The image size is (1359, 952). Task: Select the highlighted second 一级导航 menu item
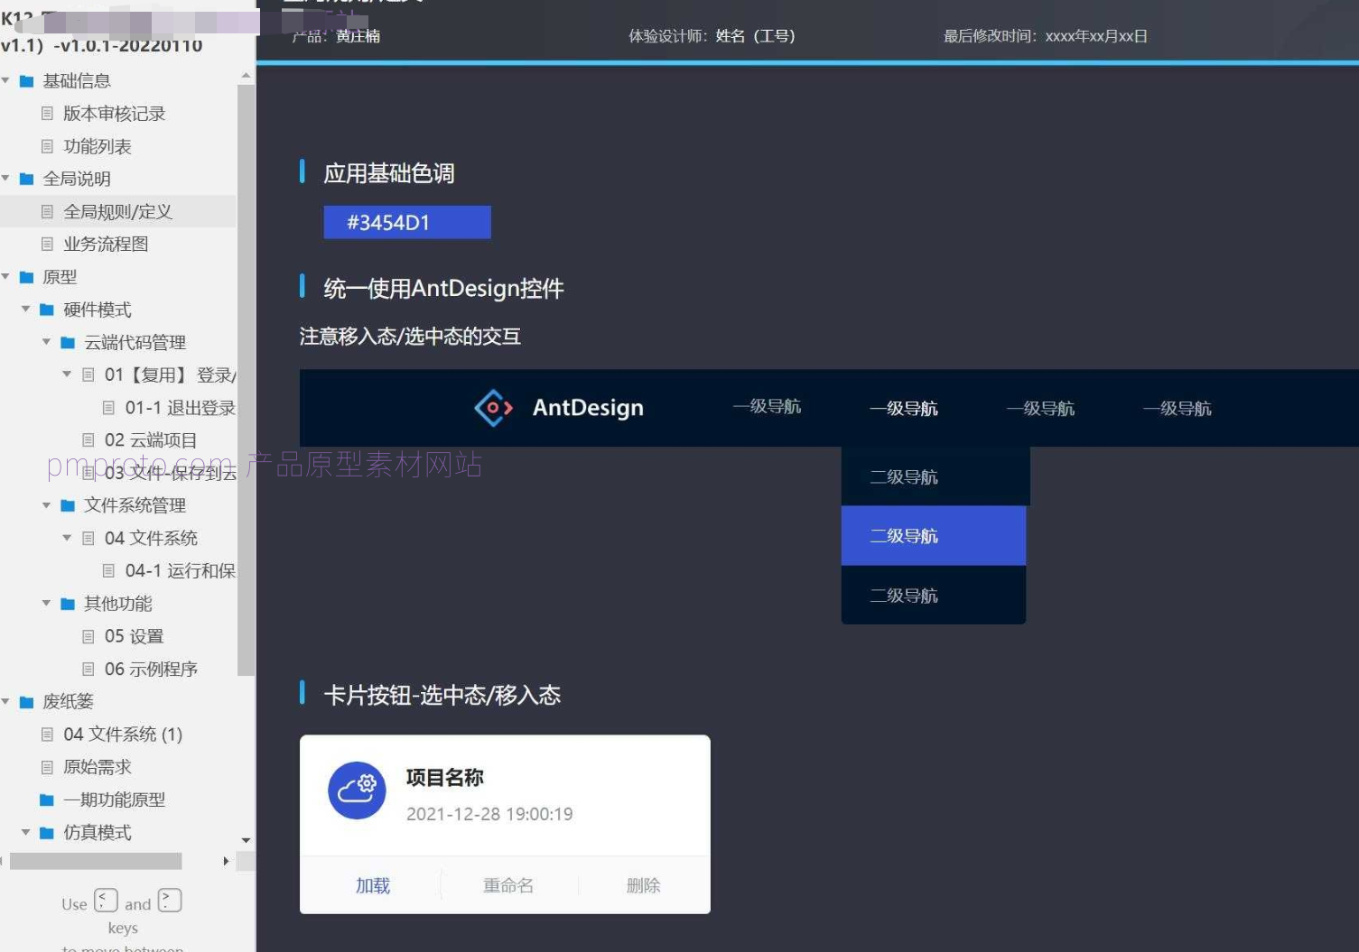coord(904,409)
